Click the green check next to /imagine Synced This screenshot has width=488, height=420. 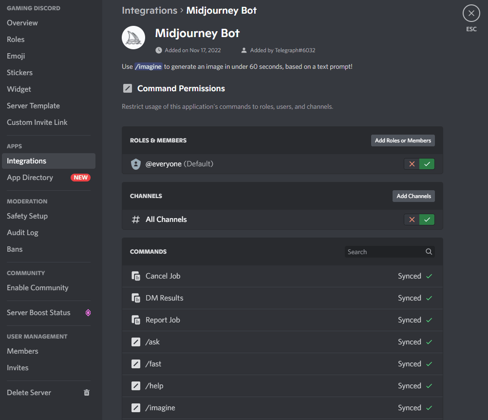[x=429, y=408]
